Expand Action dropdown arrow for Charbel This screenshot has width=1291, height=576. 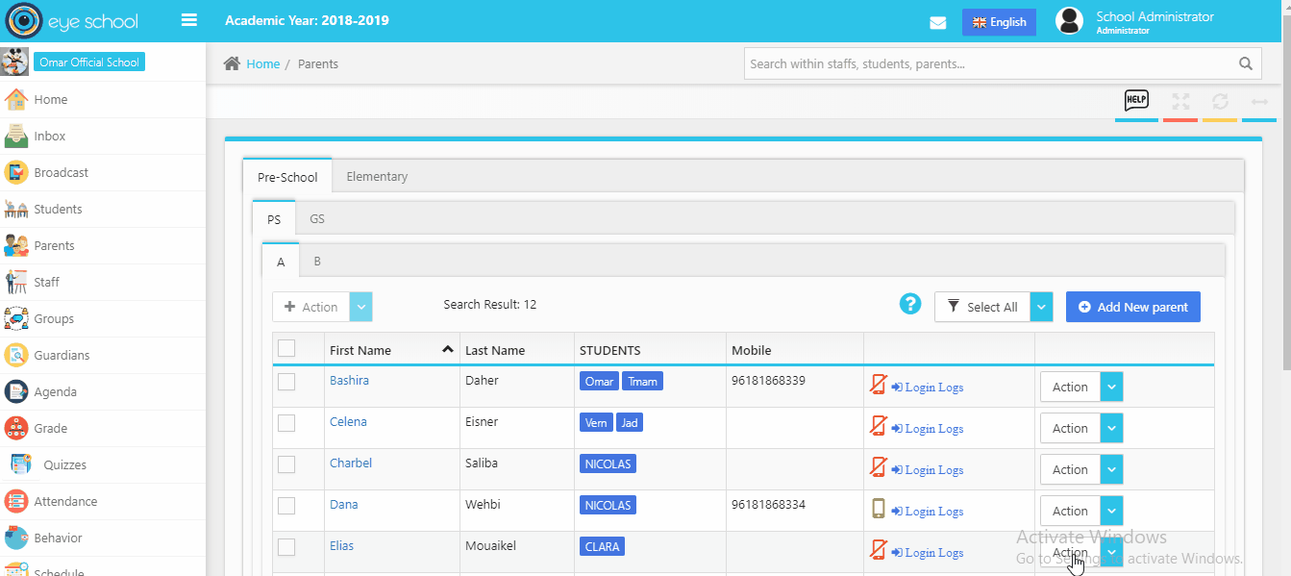coord(1111,469)
